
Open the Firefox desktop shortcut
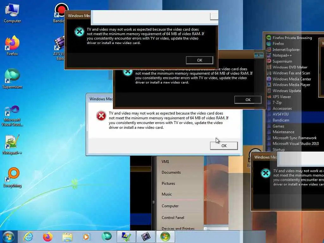12,46
